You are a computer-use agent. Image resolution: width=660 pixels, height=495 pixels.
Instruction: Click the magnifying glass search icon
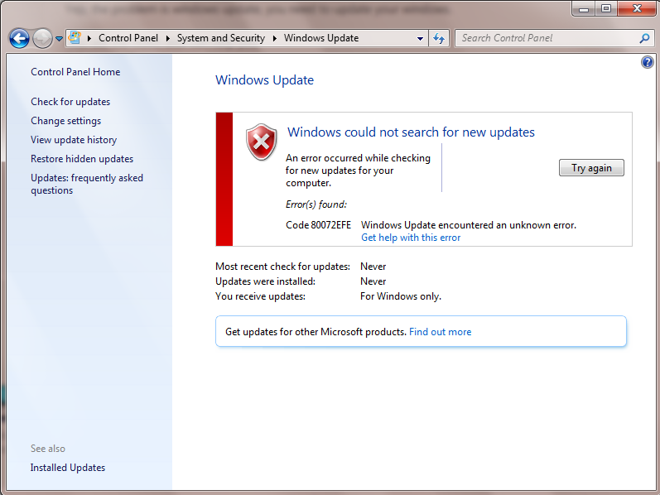point(644,38)
